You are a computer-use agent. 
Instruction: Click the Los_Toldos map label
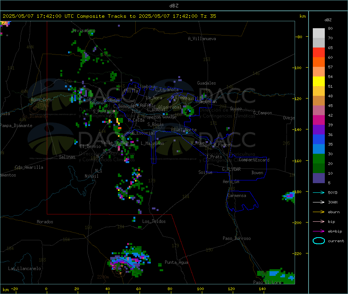click(x=154, y=221)
